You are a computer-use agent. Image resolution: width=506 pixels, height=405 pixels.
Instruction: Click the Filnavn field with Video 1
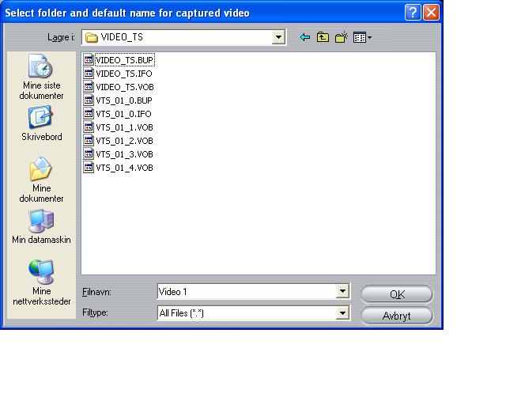(x=253, y=292)
